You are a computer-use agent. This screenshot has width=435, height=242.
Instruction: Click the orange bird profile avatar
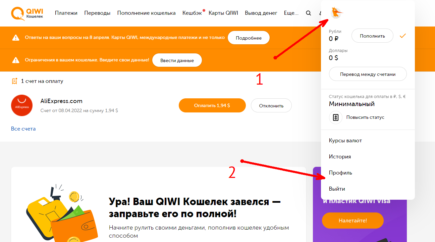click(336, 12)
